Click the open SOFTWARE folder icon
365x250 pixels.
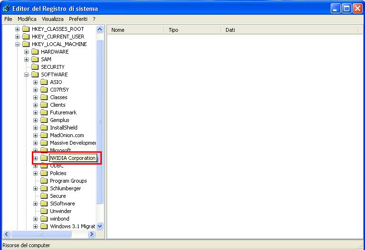[35, 74]
